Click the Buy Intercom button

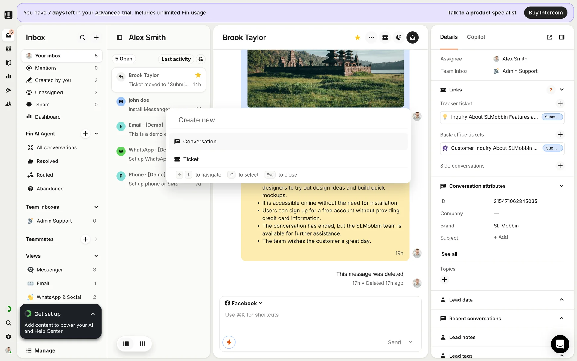tap(545, 13)
